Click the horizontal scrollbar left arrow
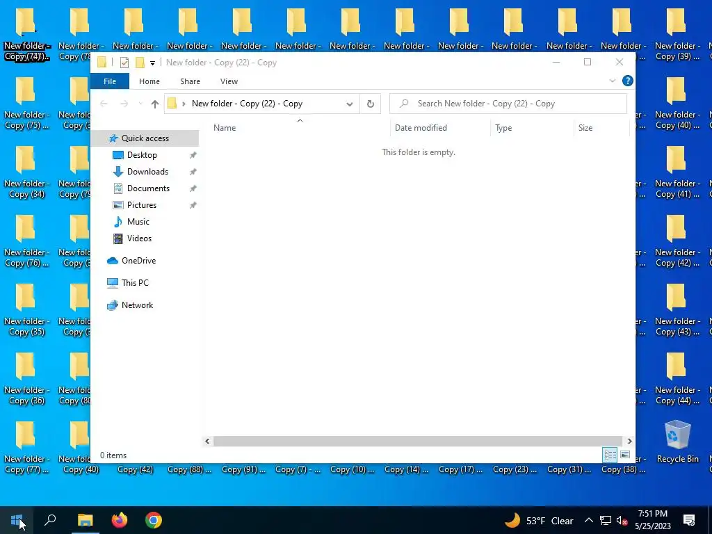Image resolution: width=712 pixels, height=534 pixels. (x=207, y=441)
